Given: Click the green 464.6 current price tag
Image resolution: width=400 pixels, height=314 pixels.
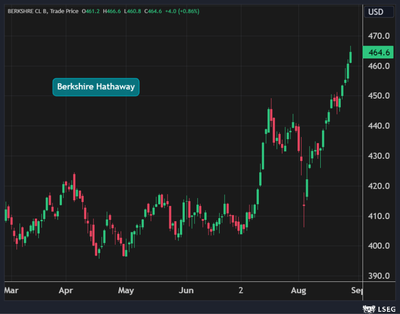Looking at the screenshot, I should tap(379, 53).
